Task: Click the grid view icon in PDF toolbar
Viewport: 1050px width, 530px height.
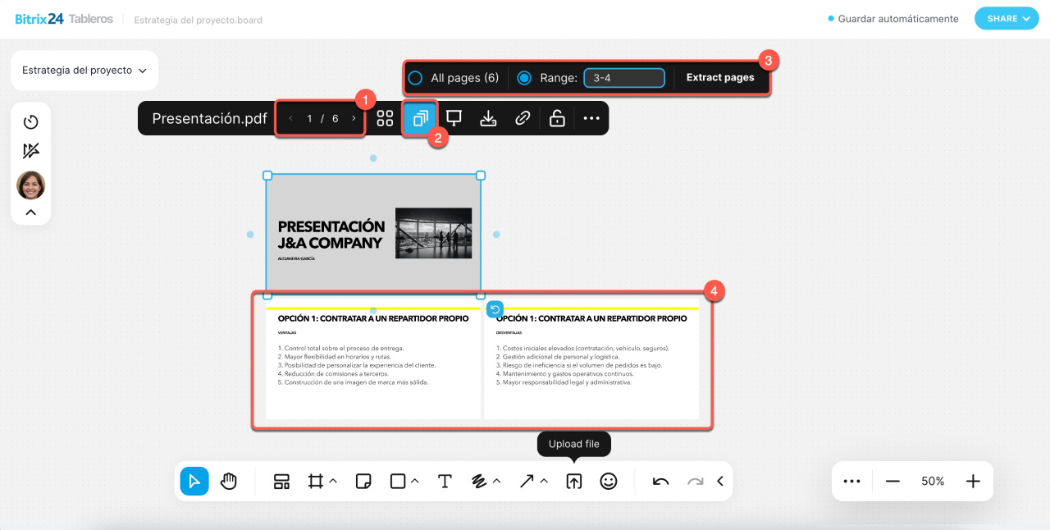Action: (385, 118)
